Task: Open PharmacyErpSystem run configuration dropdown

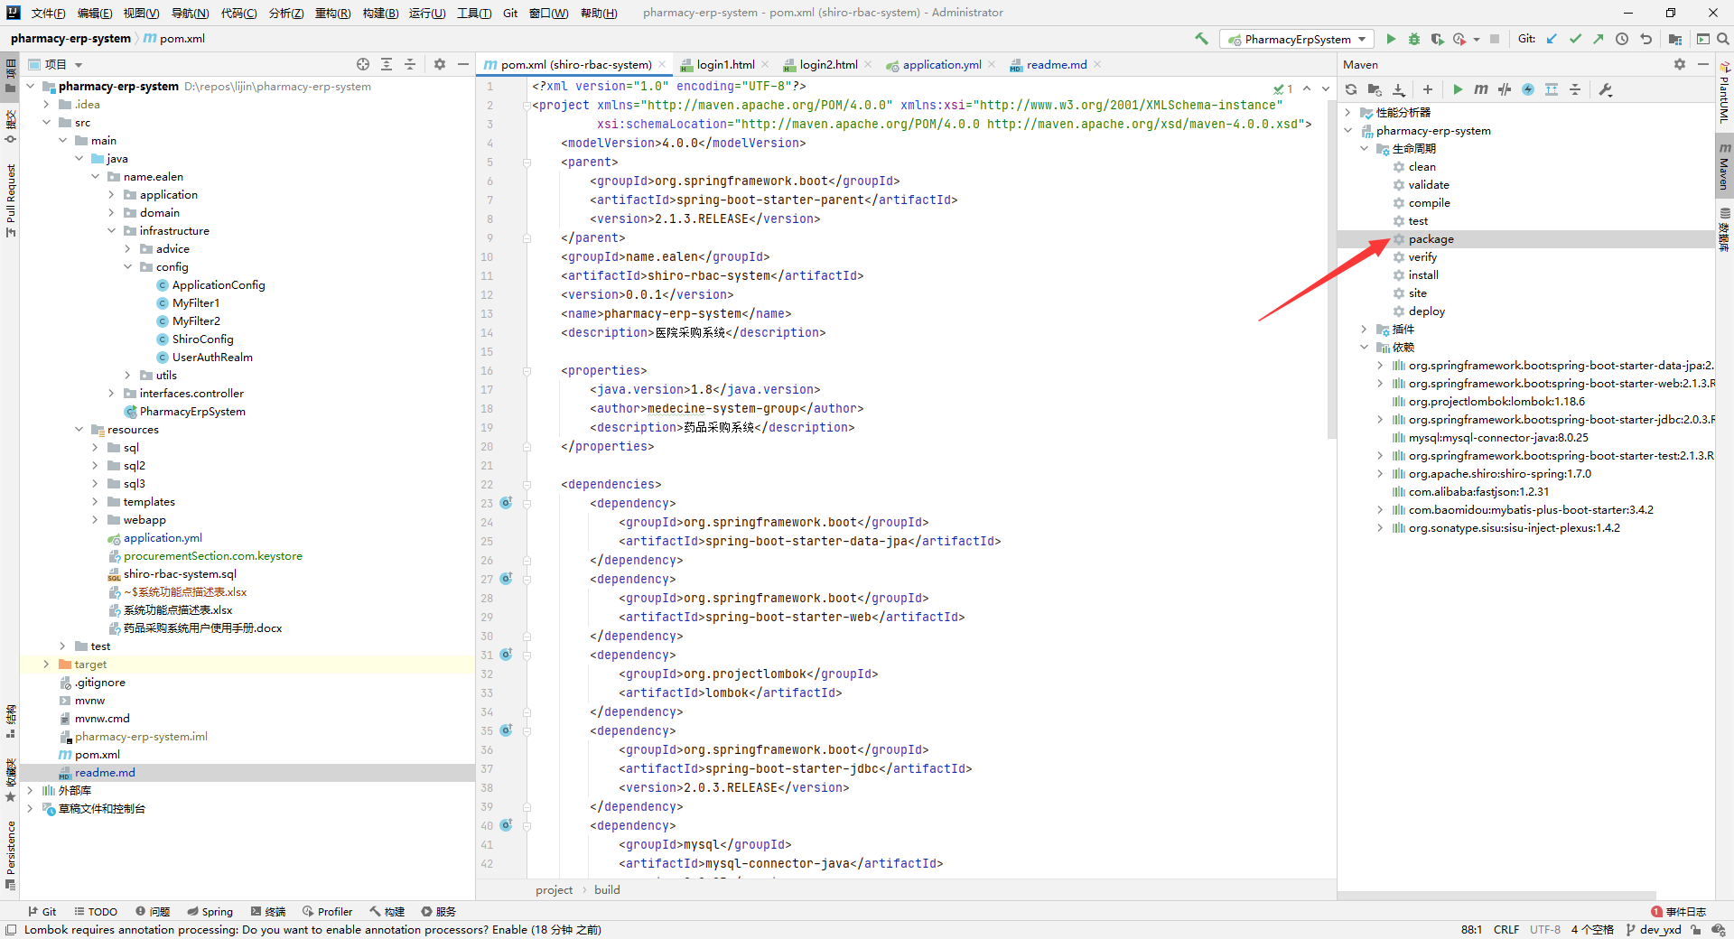Action: [x=1297, y=39]
